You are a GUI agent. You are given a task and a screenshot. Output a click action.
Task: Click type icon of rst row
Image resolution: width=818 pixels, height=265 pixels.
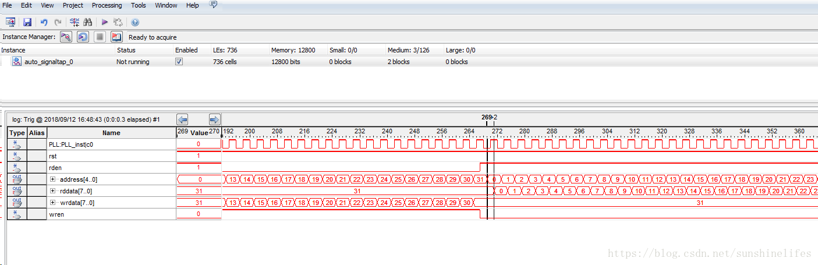[17, 156]
